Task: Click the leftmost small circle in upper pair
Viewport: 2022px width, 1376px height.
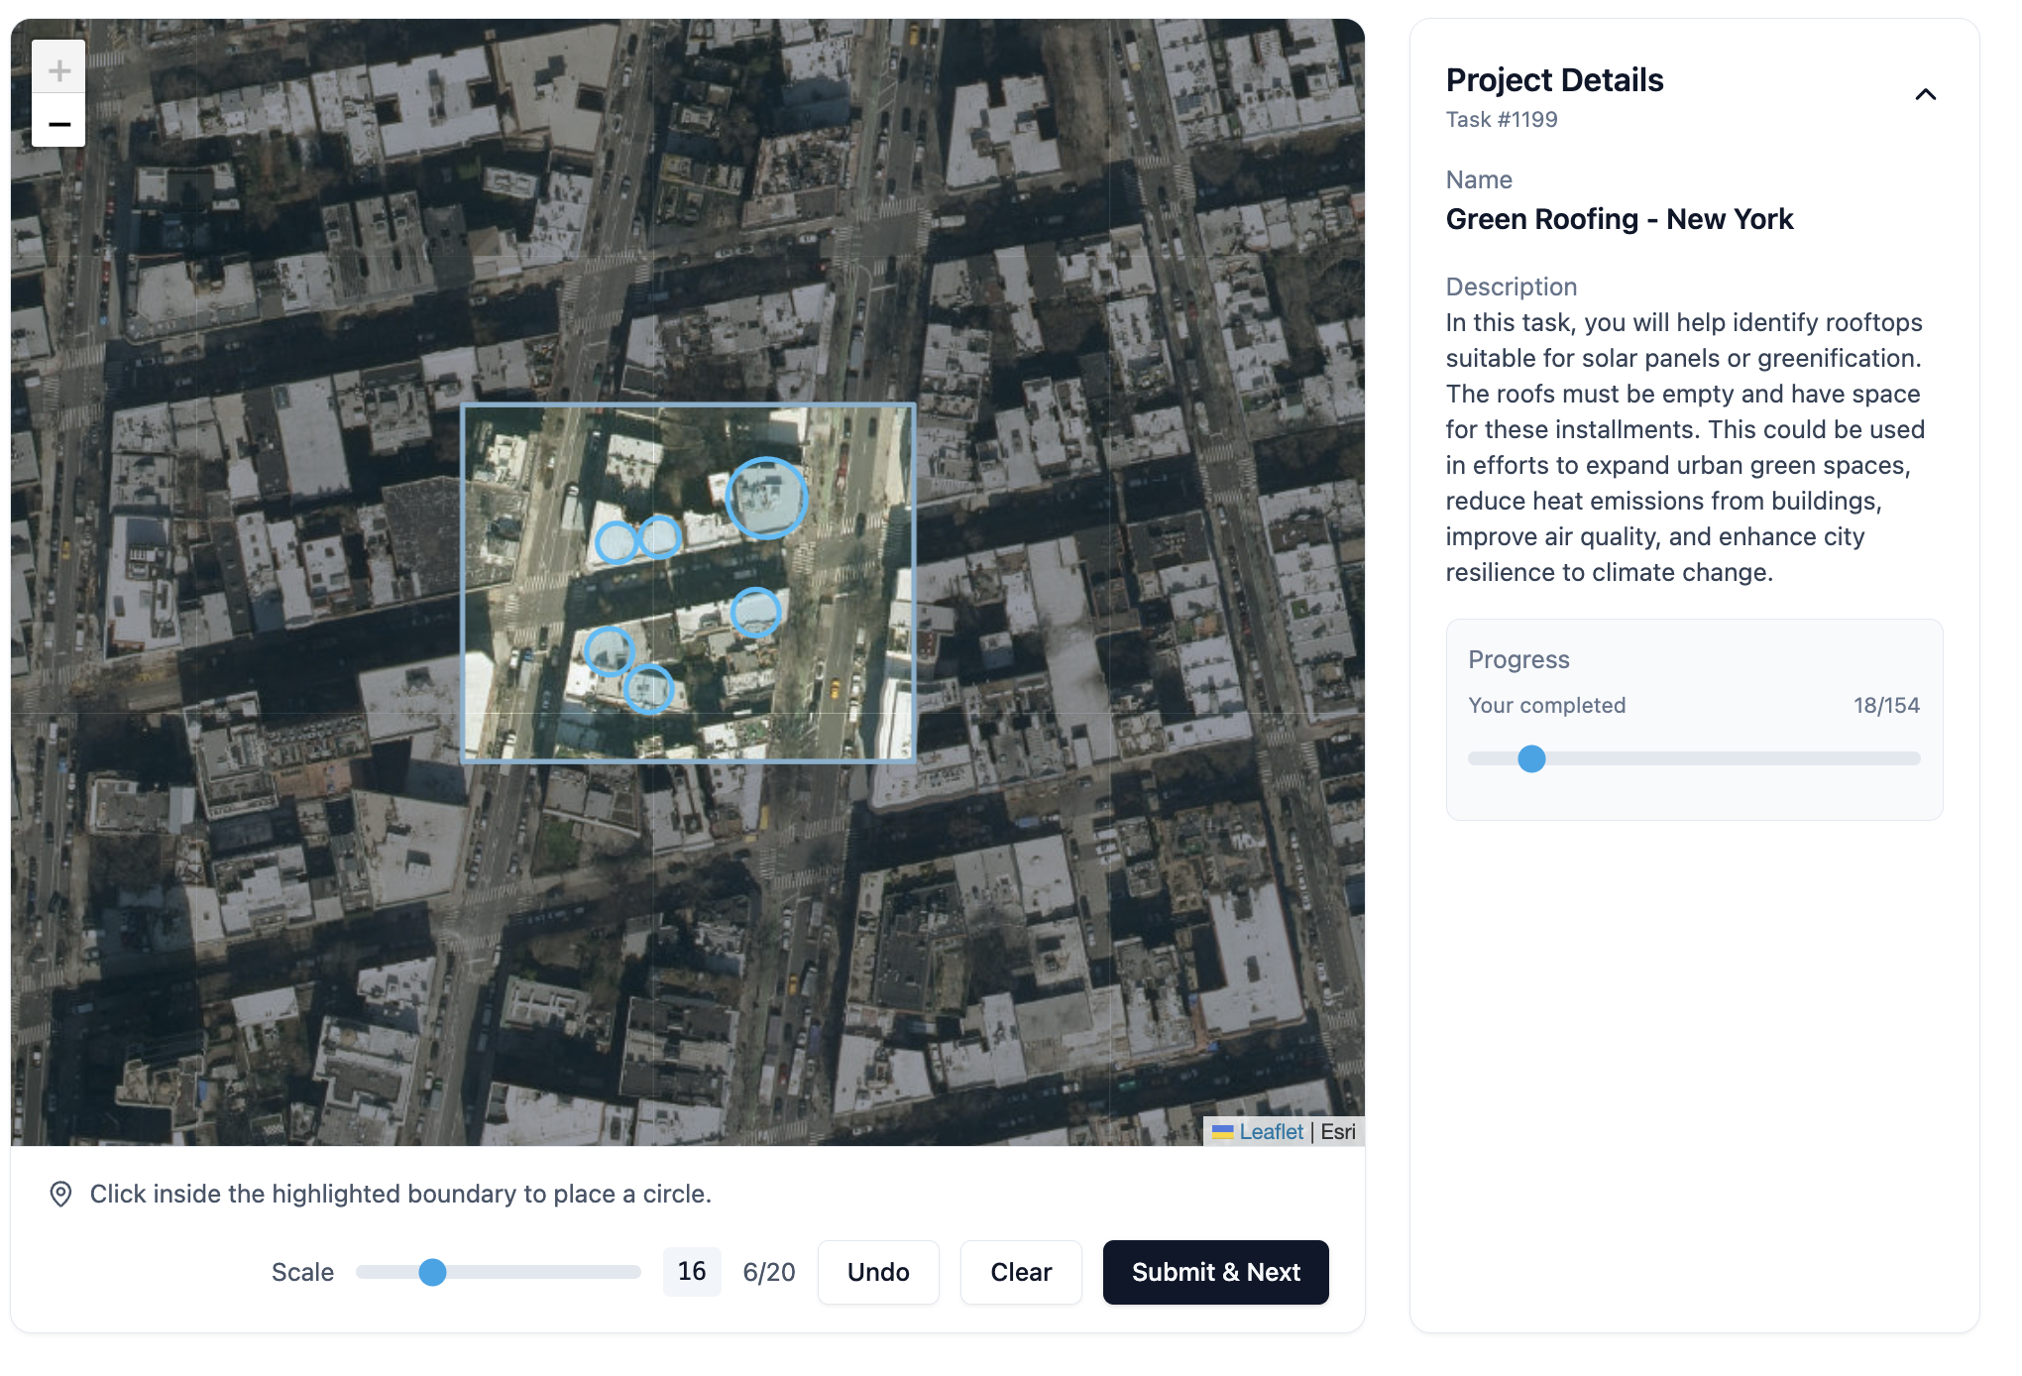Action: [x=616, y=542]
